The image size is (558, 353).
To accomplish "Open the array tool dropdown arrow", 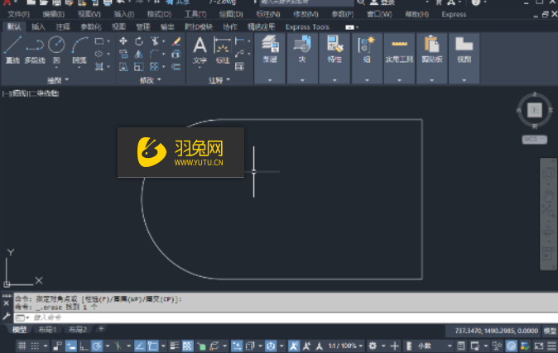I will [163, 67].
